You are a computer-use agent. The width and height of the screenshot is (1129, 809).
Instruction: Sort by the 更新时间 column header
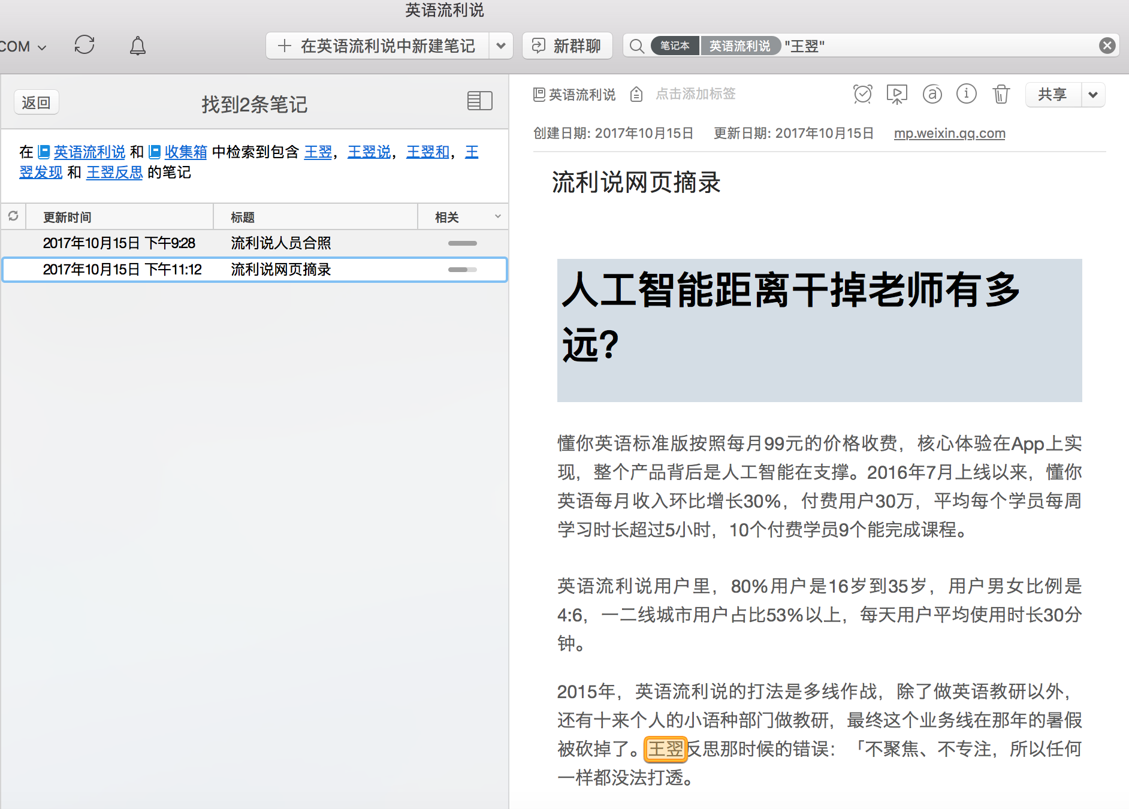(x=119, y=217)
